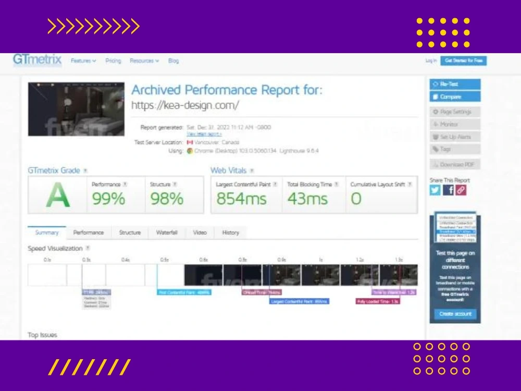This screenshot has width=521, height=391.
Task: Click connection dropdown preview in promo
Action: (x=456, y=228)
